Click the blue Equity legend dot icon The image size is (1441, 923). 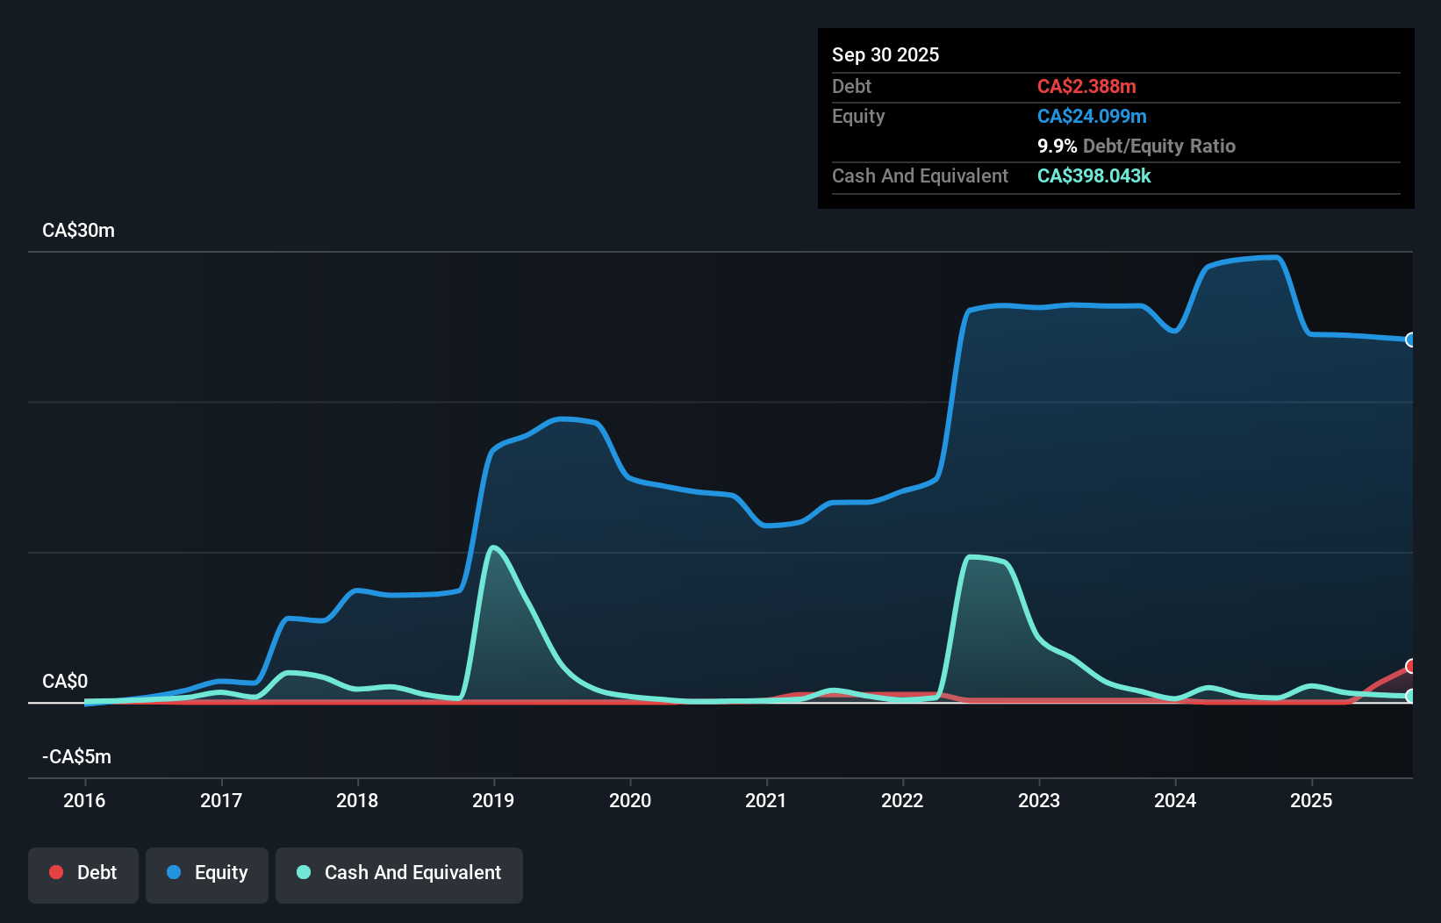coord(173,872)
